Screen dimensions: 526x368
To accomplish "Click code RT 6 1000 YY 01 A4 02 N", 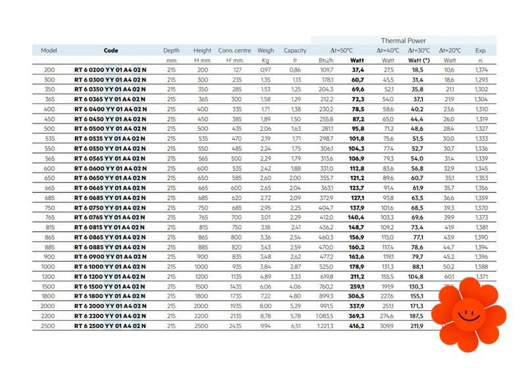I will click(x=110, y=267).
